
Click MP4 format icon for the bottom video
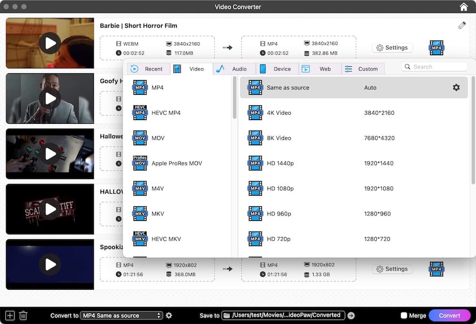pyautogui.click(x=436, y=269)
